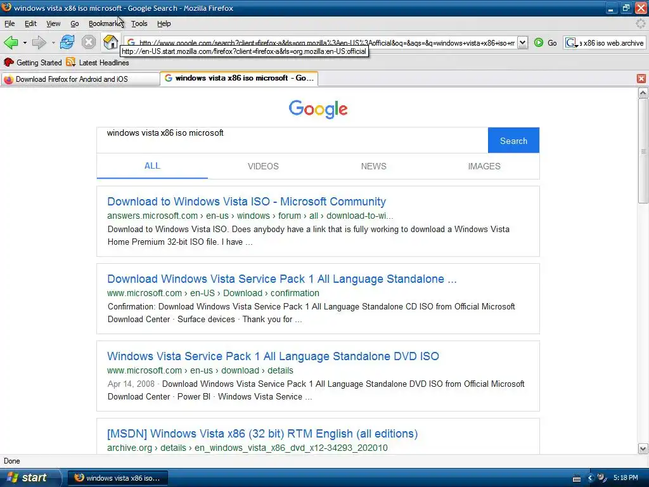Show hidden tray icons chevron

[590, 478]
